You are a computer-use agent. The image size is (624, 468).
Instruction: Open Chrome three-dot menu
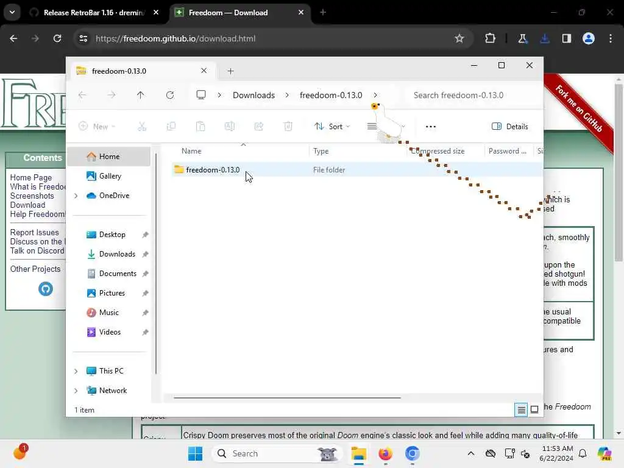611,38
